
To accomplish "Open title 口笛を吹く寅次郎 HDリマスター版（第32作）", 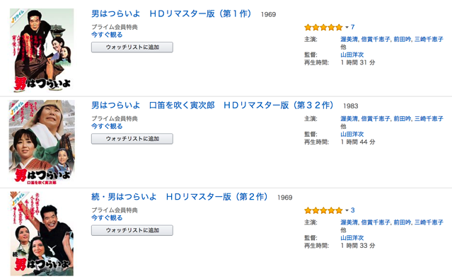I will tap(213, 105).
